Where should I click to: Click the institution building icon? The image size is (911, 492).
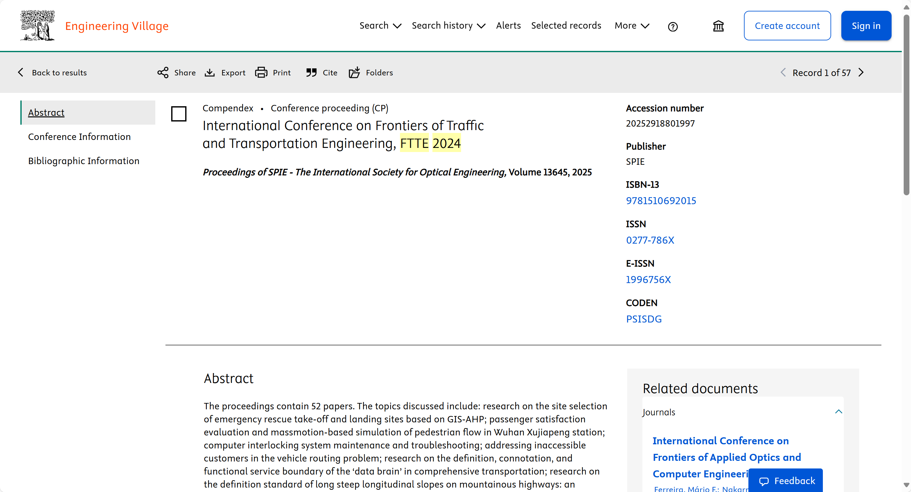click(x=718, y=26)
